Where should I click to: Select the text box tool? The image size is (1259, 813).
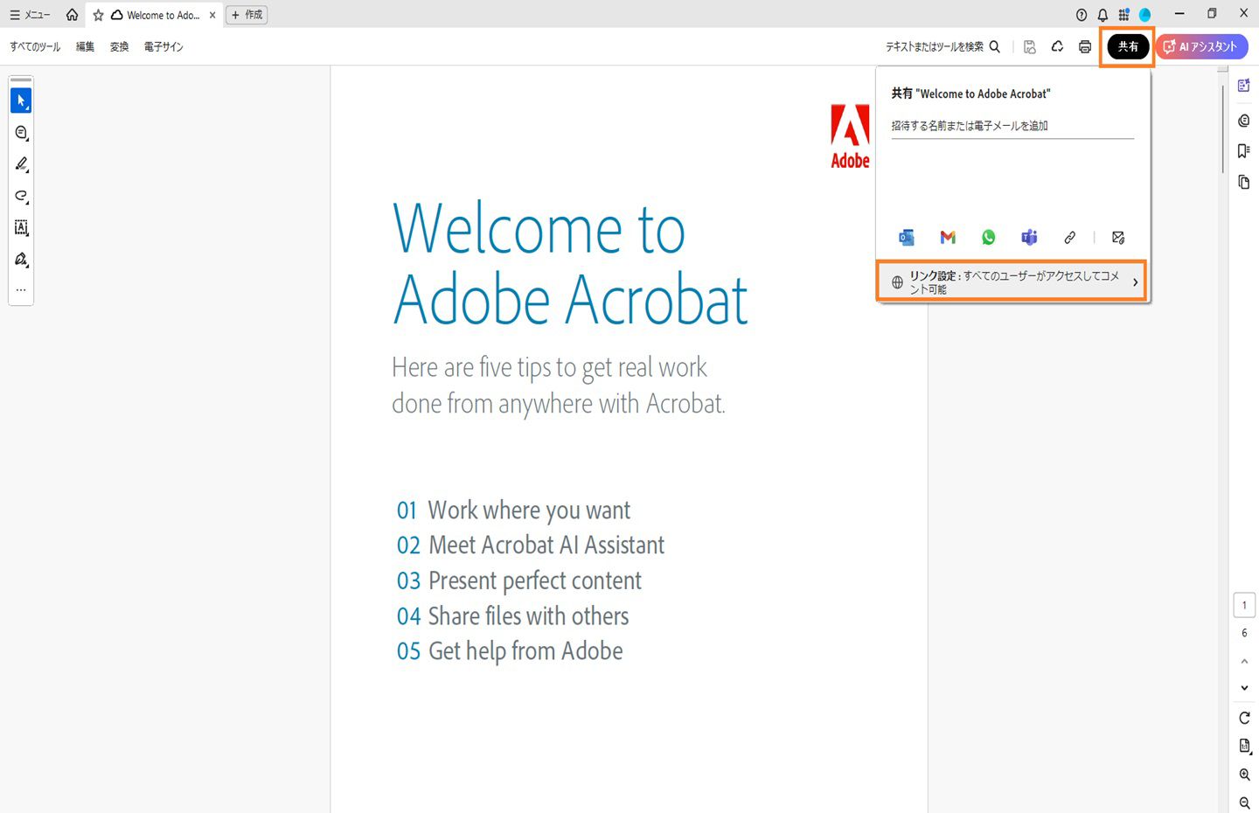[x=21, y=228]
